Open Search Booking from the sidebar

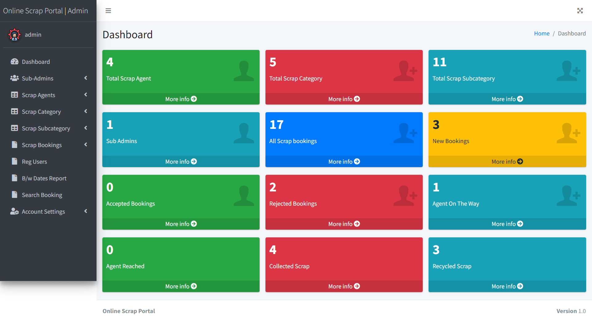click(42, 195)
